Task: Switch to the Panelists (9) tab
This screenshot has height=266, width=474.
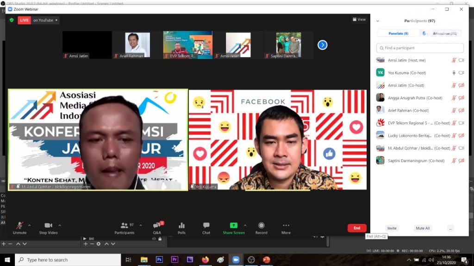Action: (399, 33)
